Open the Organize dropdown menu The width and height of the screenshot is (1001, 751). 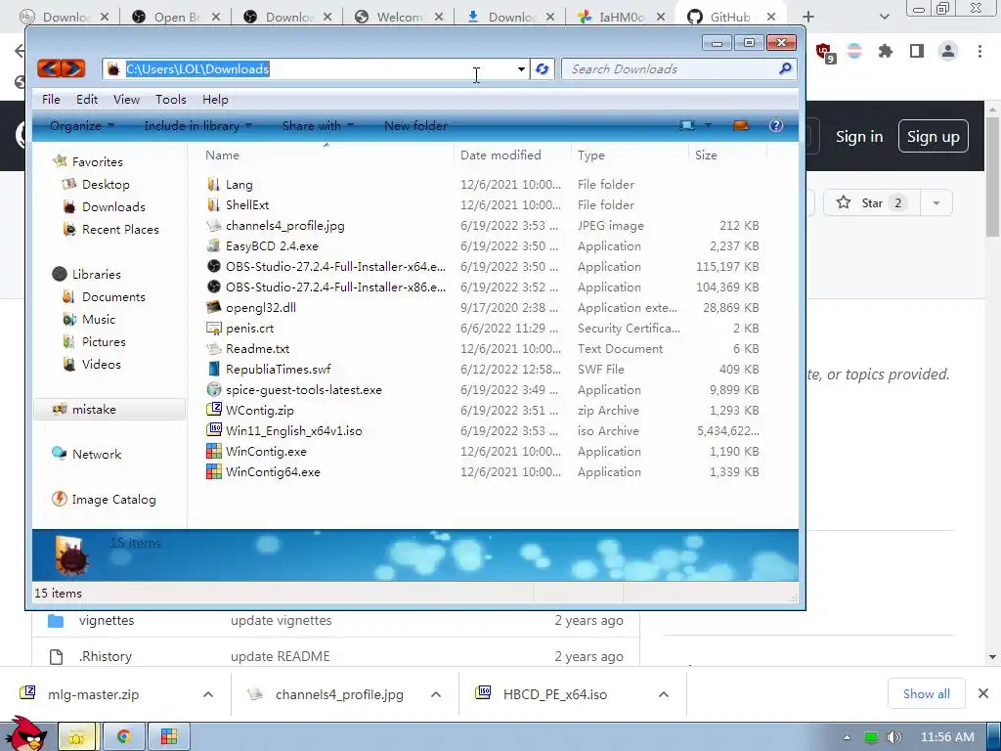pyautogui.click(x=82, y=126)
